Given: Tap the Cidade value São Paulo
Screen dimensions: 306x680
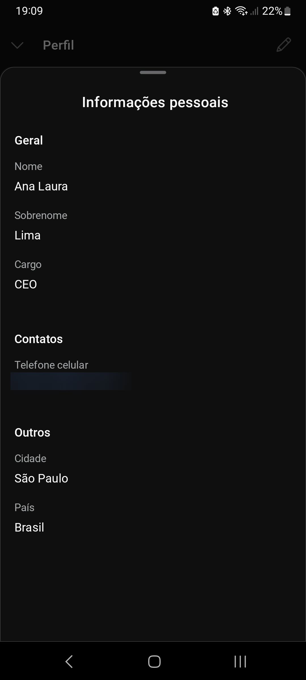Looking at the screenshot, I should click(x=41, y=479).
